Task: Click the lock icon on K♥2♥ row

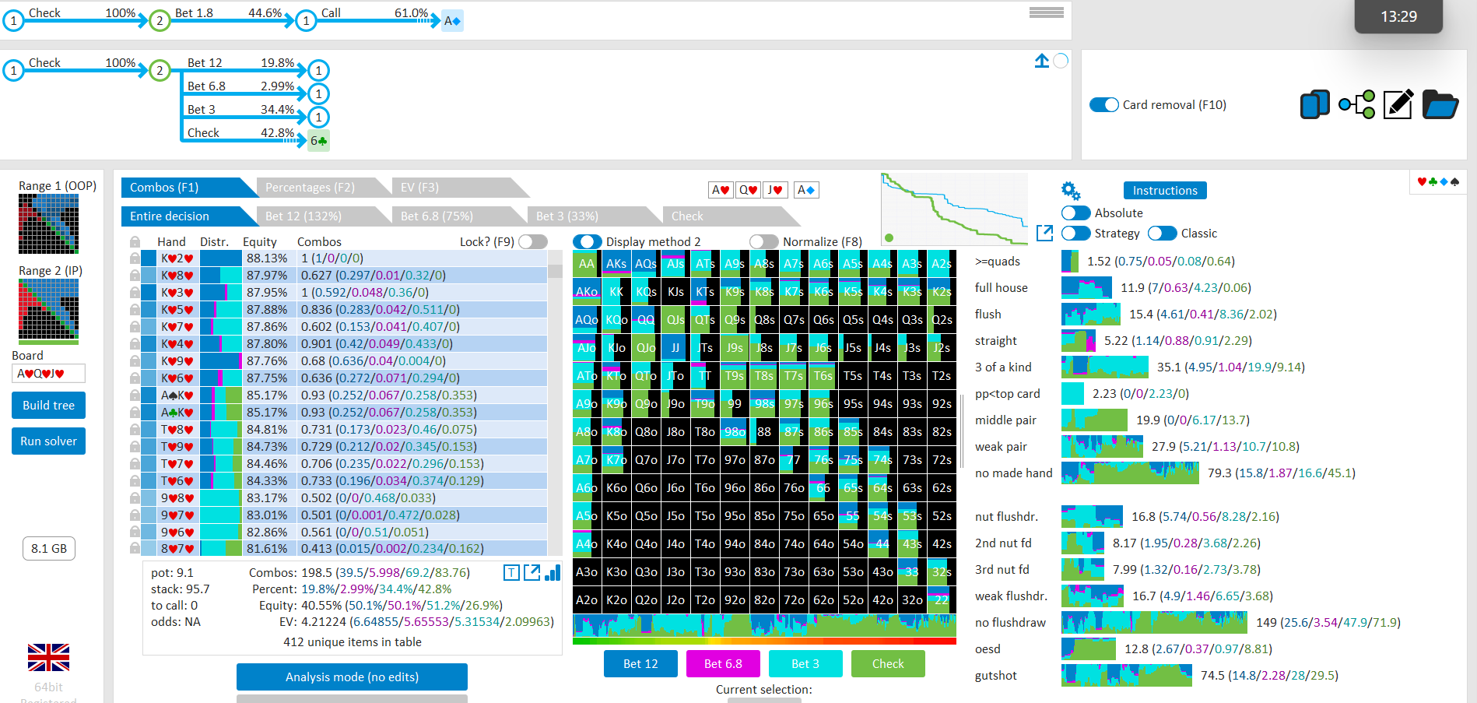Action: point(135,258)
